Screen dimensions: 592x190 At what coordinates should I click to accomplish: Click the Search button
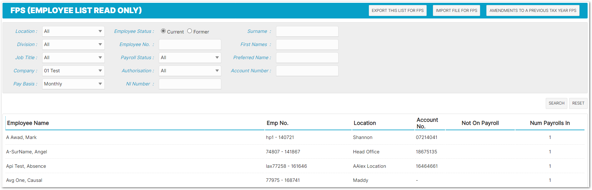pyautogui.click(x=556, y=103)
